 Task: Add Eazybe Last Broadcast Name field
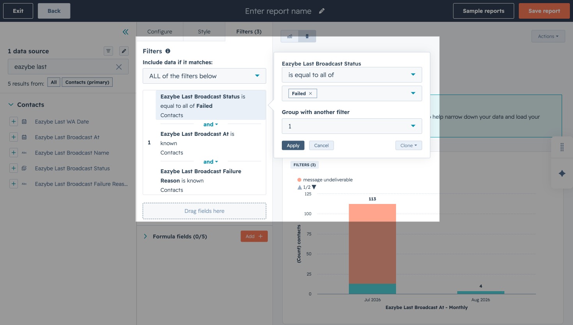[14, 153]
